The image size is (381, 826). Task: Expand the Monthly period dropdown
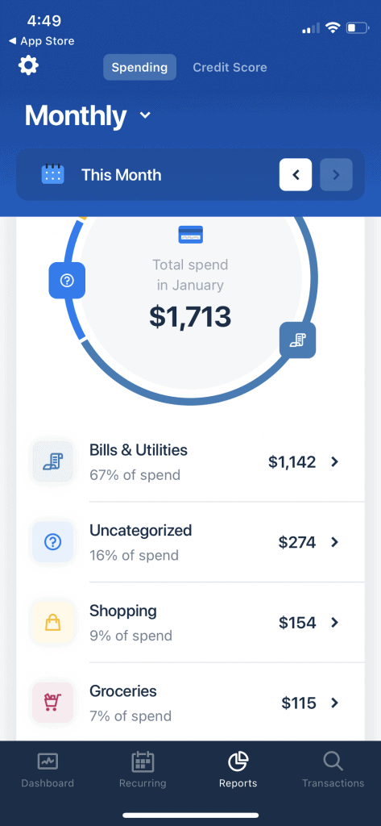(87, 115)
